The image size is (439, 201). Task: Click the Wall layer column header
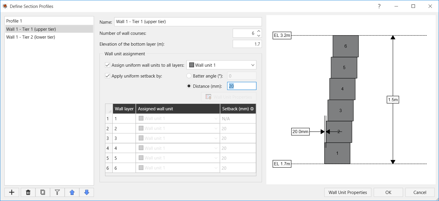point(124,109)
